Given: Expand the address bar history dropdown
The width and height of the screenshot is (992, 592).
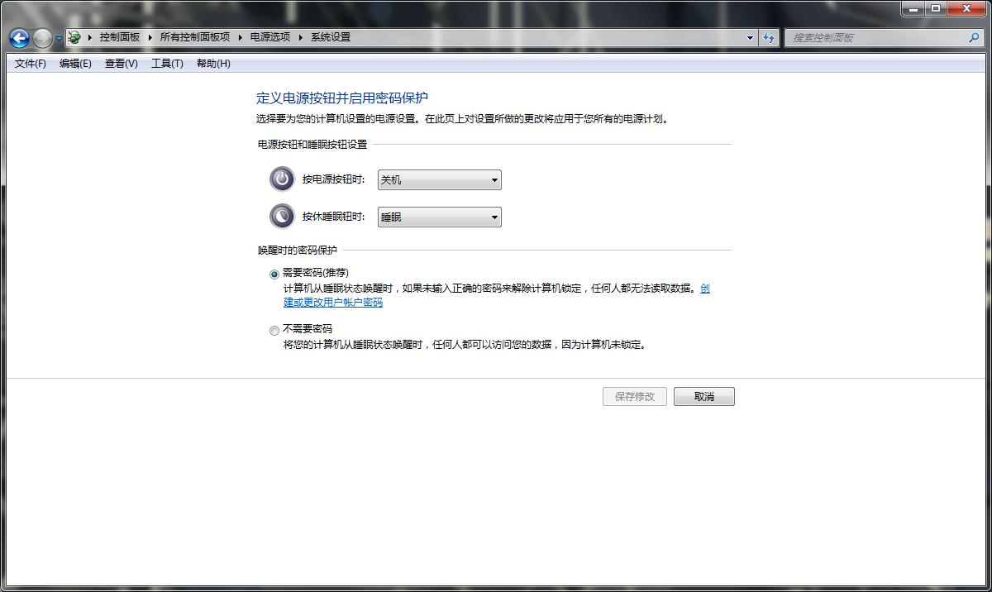Looking at the screenshot, I should pyautogui.click(x=750, y=37).
